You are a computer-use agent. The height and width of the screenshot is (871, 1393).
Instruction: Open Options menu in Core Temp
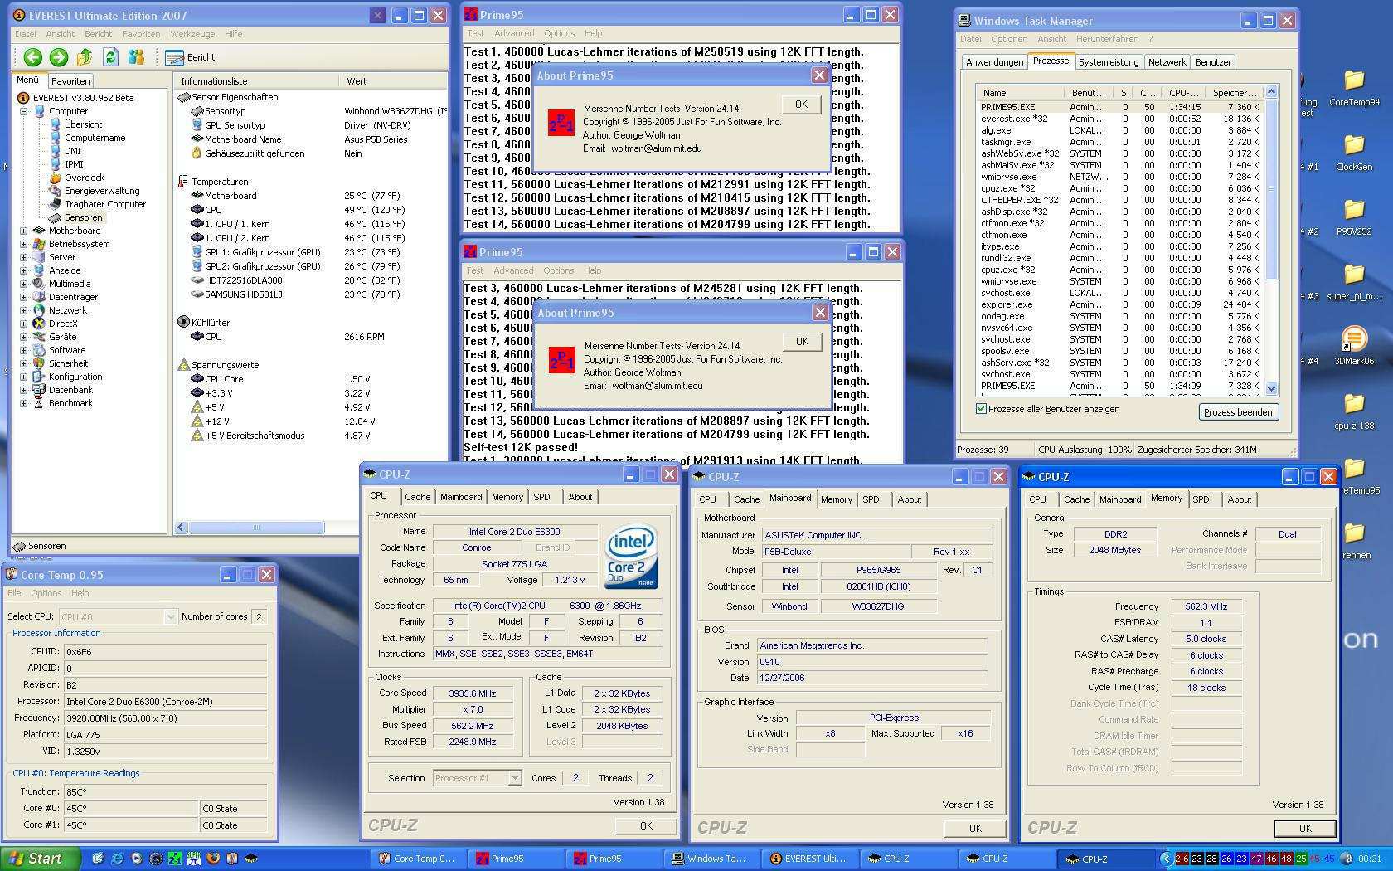click(46, 593)
